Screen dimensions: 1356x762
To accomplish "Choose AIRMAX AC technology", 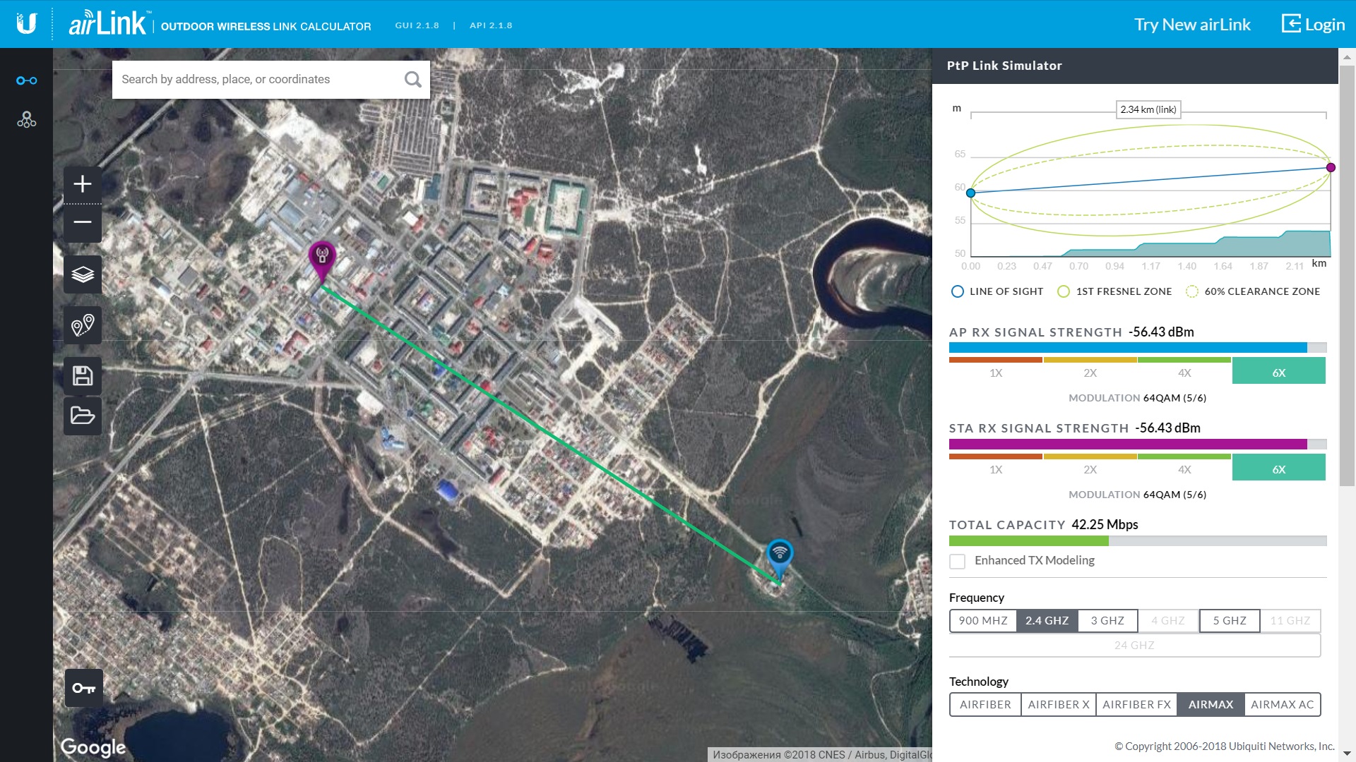I will pyautogui.click(x=1283, y=705).
